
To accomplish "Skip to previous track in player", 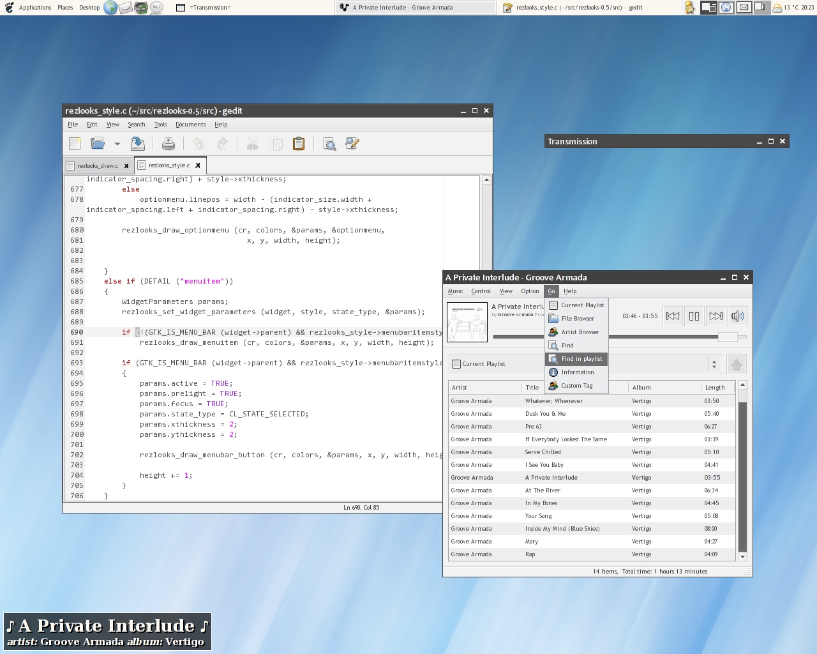I will click(x=673, y=316).
